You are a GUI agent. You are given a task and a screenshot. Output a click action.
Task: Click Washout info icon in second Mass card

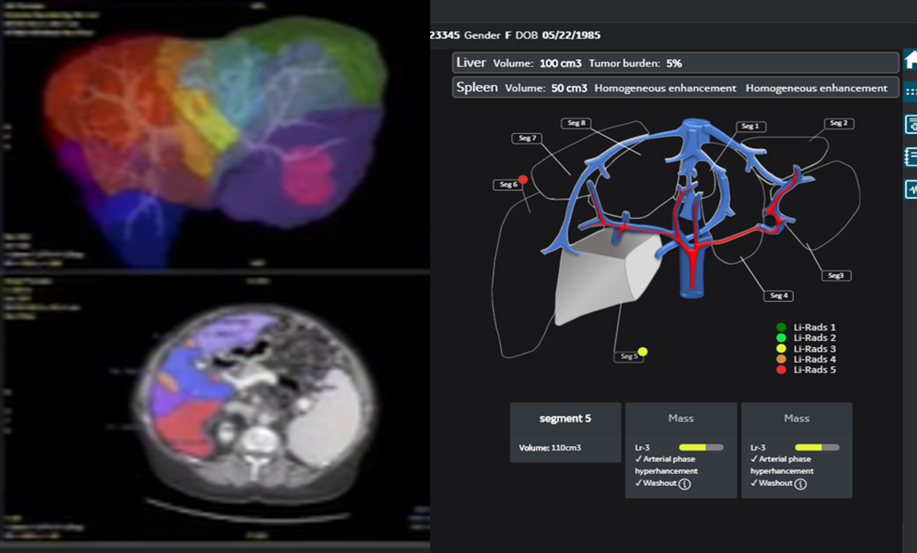[800, 484]
